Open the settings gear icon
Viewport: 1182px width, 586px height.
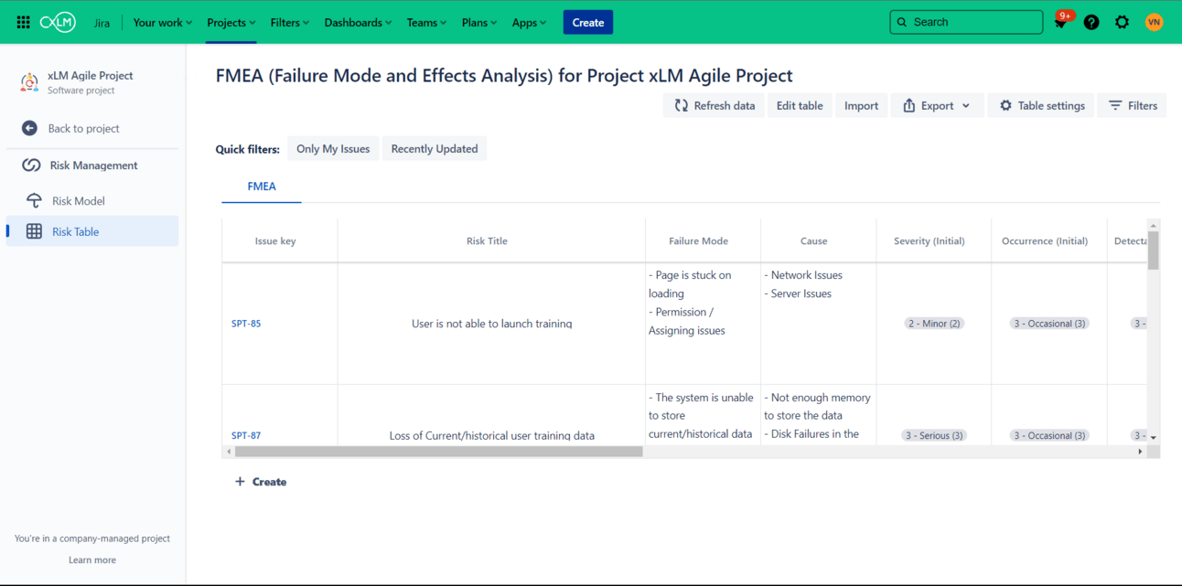(1122, 23)
